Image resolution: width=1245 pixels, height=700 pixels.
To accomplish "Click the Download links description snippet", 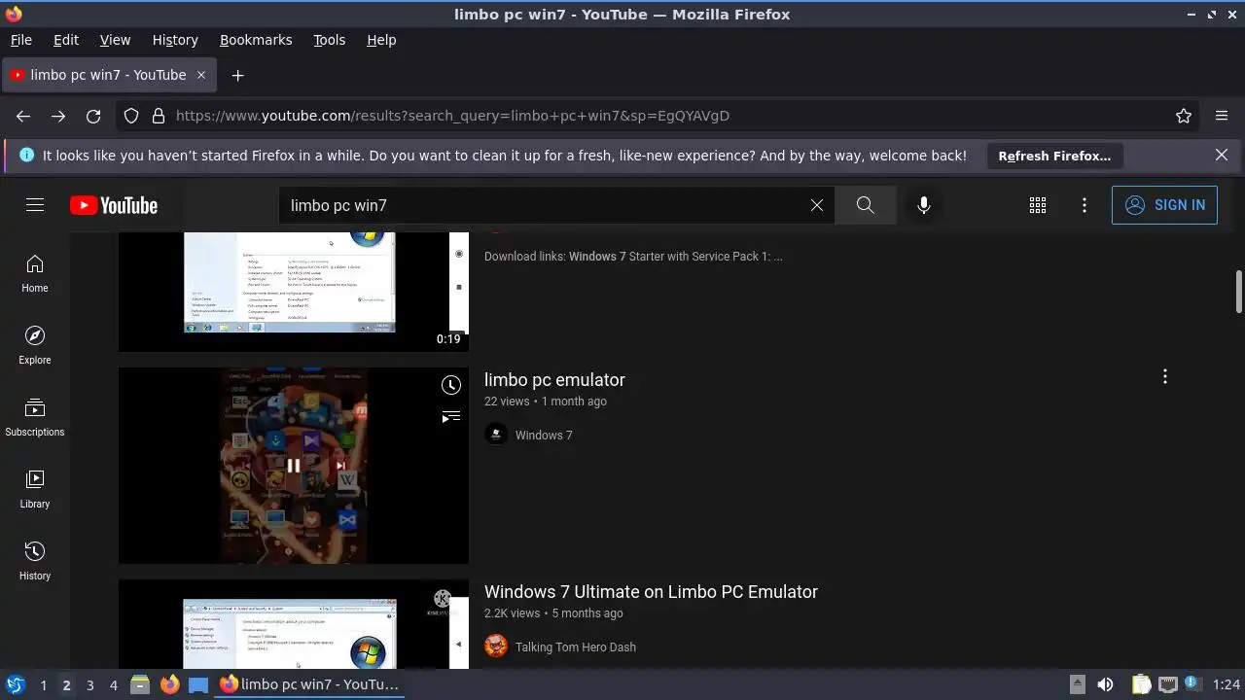I will pos(633,257).
